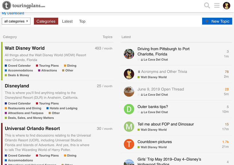The height and width of the screenshot is (165, 234).
Task: Click pinned icon on Acronyms topic
Action: 139,72
